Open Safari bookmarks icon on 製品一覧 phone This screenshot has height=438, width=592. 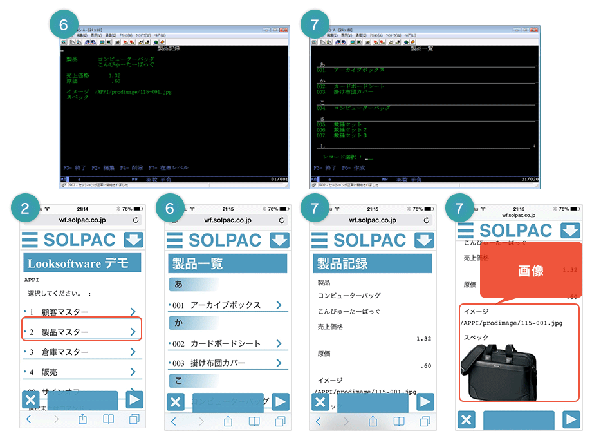click(254, 421)
